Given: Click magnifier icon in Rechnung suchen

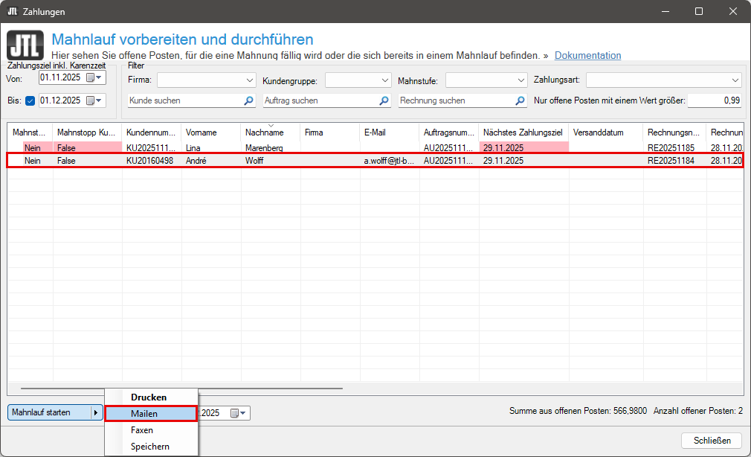Looking at the screenshot, I should [520, 100].
